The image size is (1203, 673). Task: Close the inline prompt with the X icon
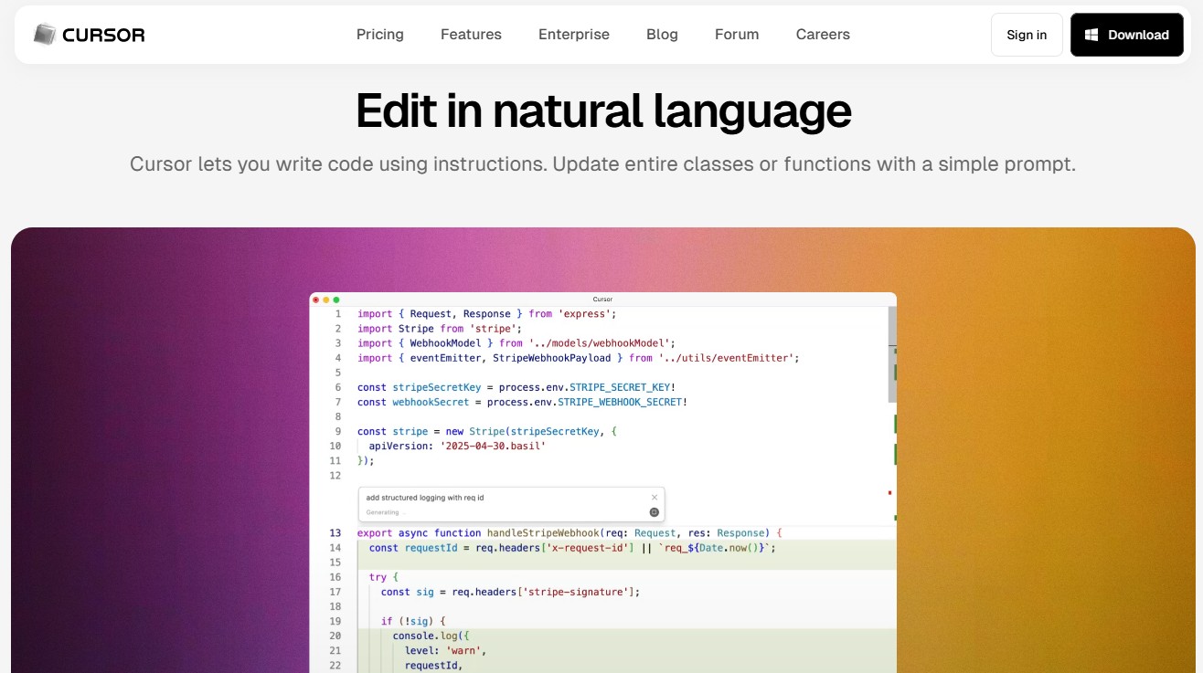(655, 498)
